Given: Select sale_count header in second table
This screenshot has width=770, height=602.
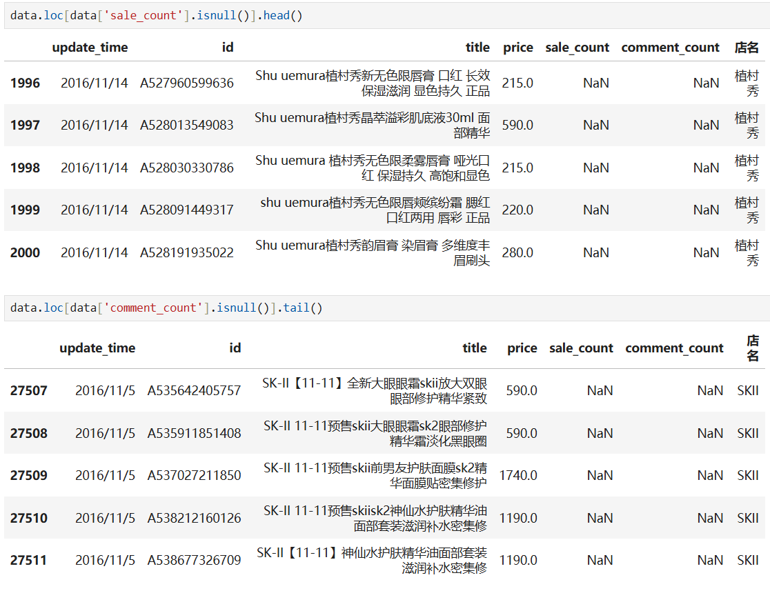Looking at the screenshot, I should pos(581,348).
